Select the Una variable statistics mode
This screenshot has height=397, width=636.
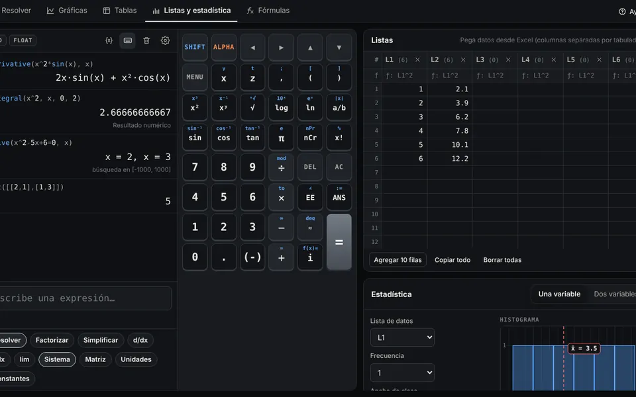tap(559, 294)
